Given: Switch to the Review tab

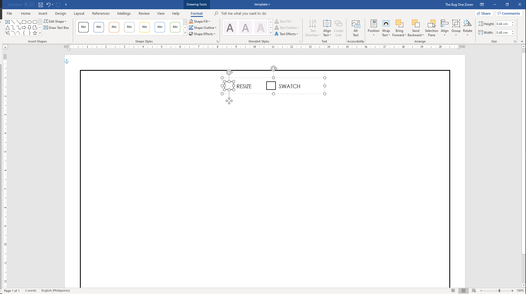Looking at the screenshot, I should [144, 13].
